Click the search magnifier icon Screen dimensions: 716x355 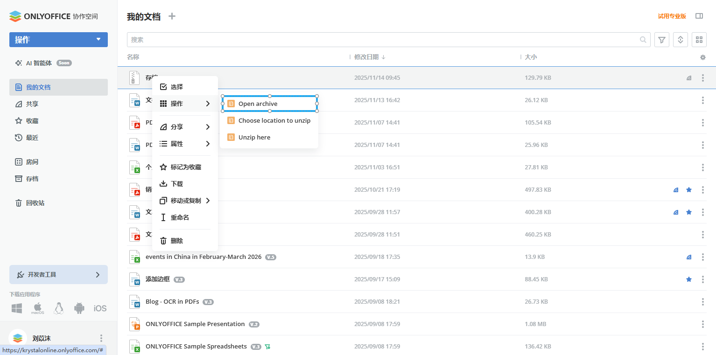[643, 40]
